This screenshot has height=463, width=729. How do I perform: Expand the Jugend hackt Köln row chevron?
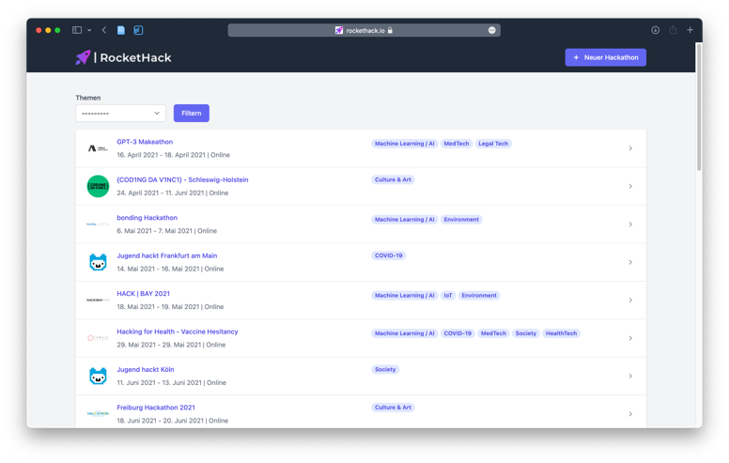[x=630, y=376]
